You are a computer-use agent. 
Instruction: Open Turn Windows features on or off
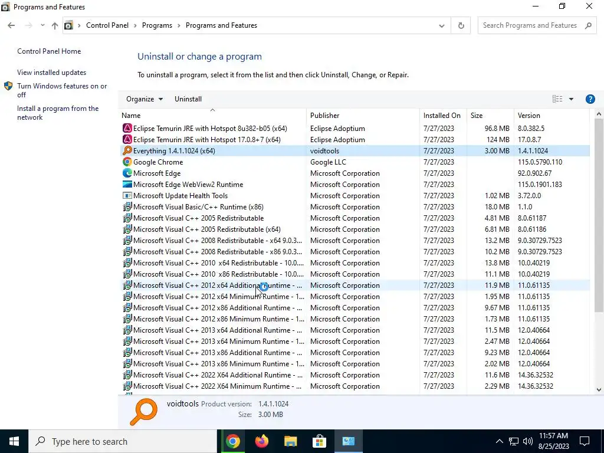62,90
